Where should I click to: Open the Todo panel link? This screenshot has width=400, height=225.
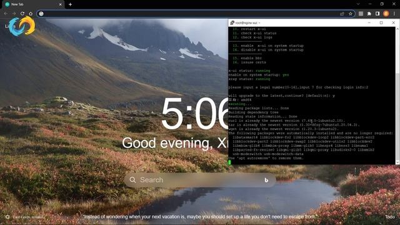pyautogui.click(x=390, y=217)
